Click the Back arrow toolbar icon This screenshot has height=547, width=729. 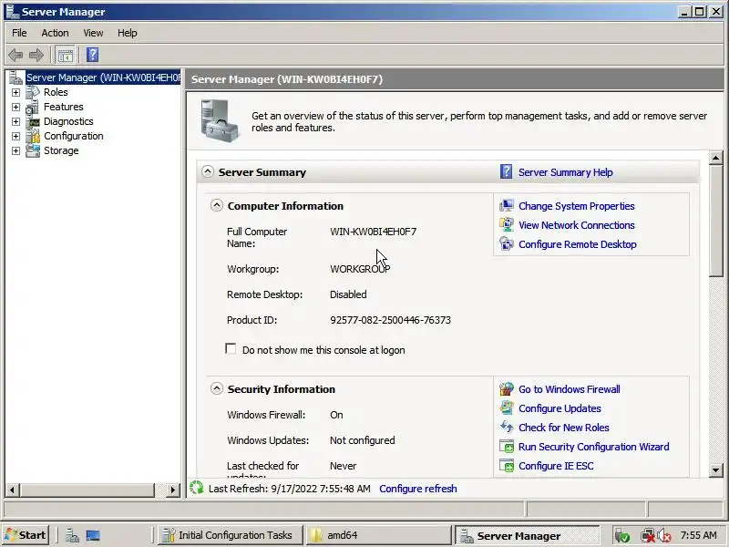tap(15, 55)
